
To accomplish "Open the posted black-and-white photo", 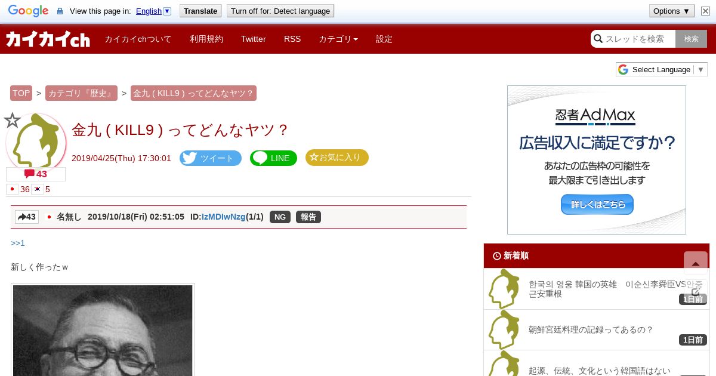I will tap(103, 330).
